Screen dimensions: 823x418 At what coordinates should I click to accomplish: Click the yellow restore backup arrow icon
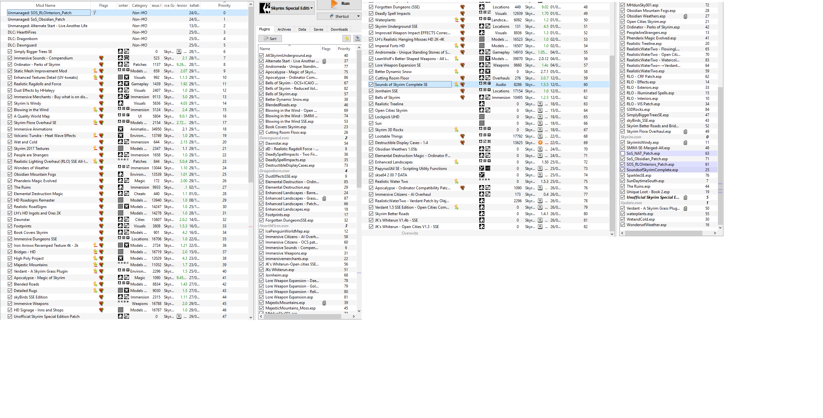pos(346,38)
